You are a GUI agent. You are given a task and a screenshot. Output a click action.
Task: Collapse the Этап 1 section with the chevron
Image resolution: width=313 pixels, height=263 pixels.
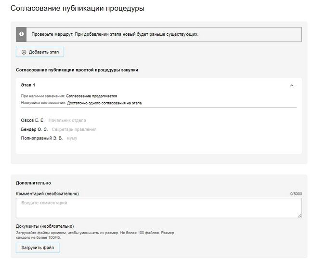(291, 85)
